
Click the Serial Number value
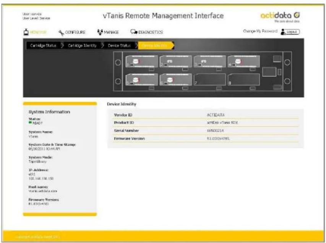216,130
